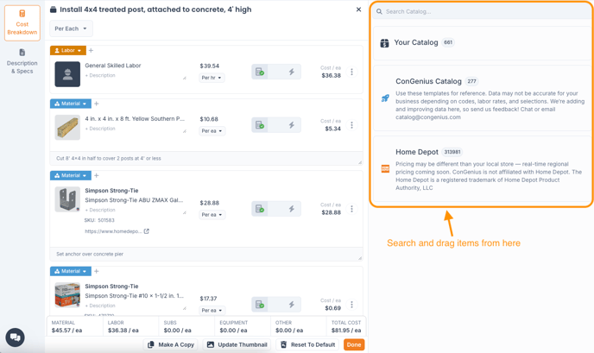594x353 pixels.
Task: Open Material dropdown above Yellow Southern Pine
Action: [x=71, y=104]
